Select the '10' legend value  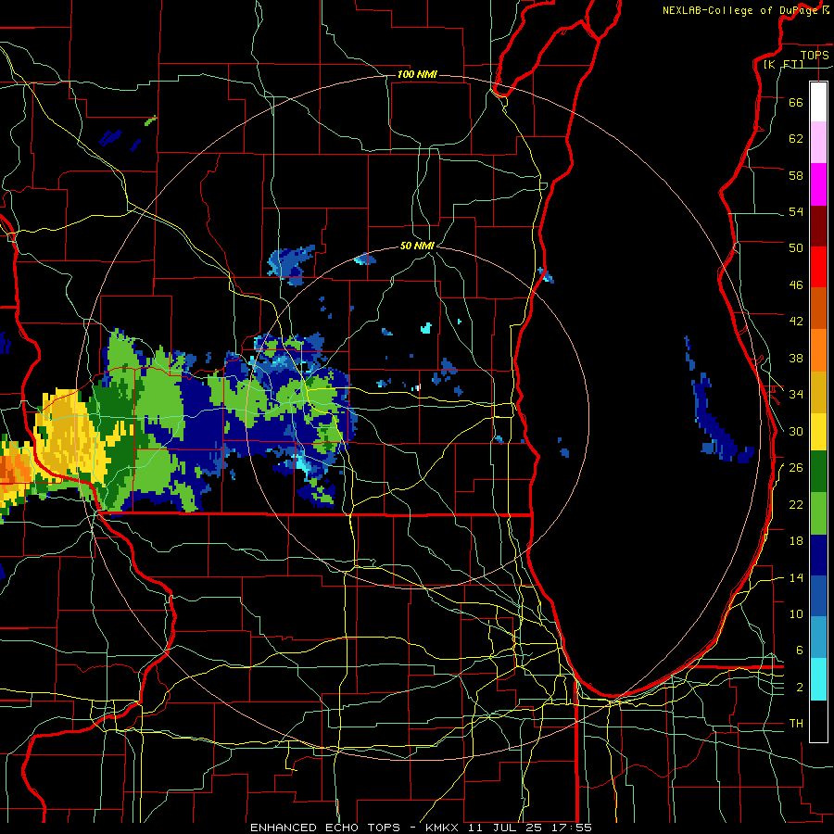pos(796,613)
